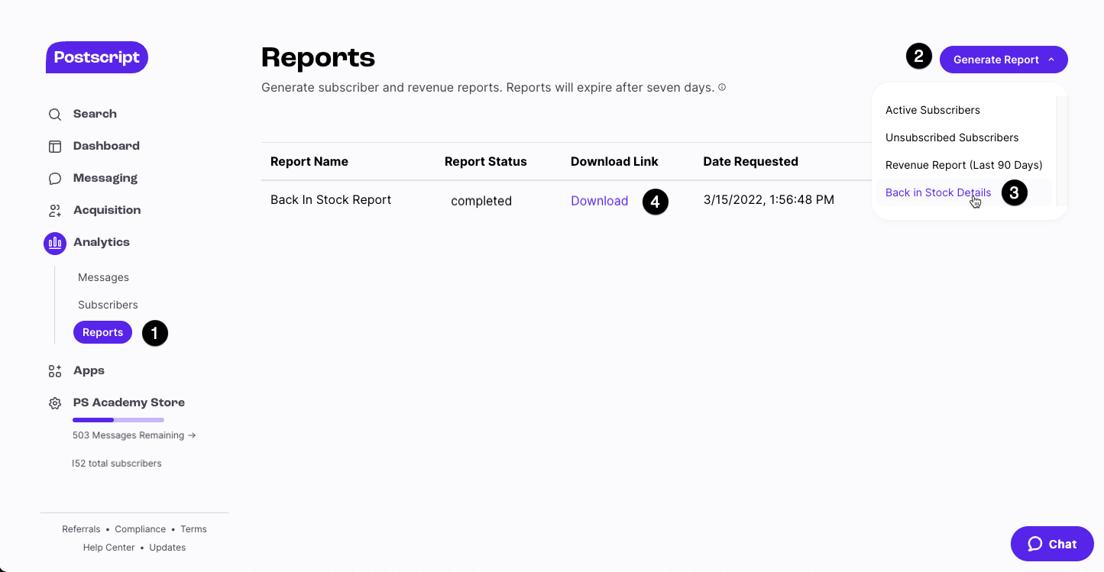Click the completed status cell
The height and width of the screenshot is (572, 1104).
tap(481, 201)
